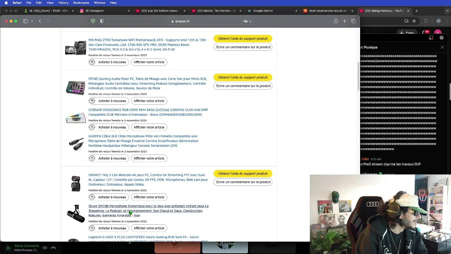Click Afficher votre article for MSI motherboard
The width and height of the screenshot is (451, 254).
point(149,62)
